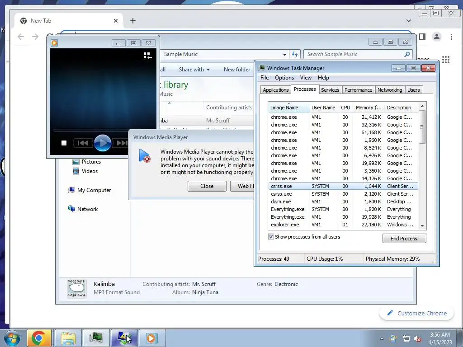Sort processes by Image Name column
Screen dimensions: 463x347
288,108
